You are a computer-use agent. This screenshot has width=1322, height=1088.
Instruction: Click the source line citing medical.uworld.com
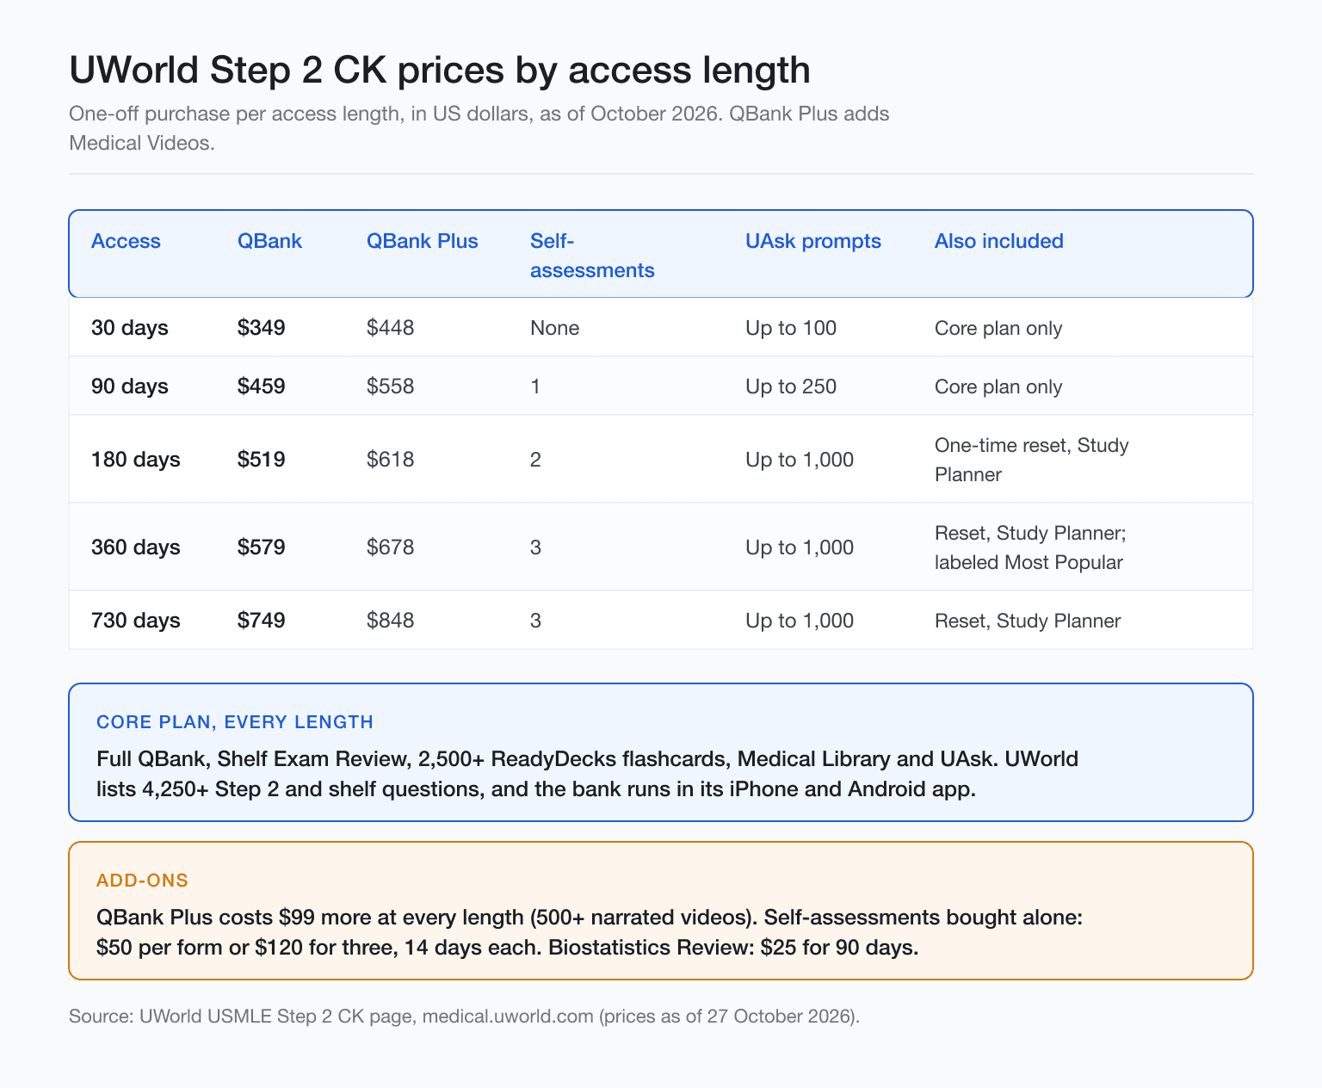(465, 1016)
